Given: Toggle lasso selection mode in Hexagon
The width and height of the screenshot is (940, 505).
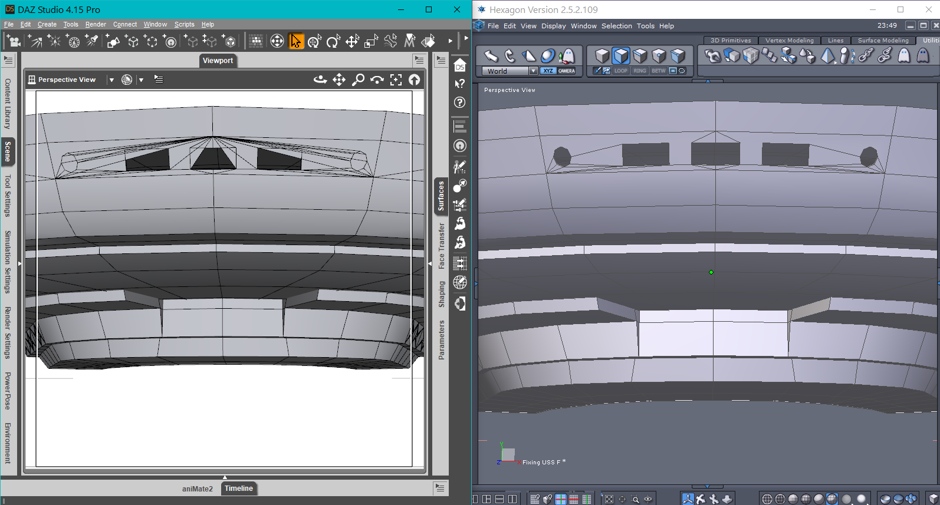Looking at the screenshot, I should [x=682, y=71].
